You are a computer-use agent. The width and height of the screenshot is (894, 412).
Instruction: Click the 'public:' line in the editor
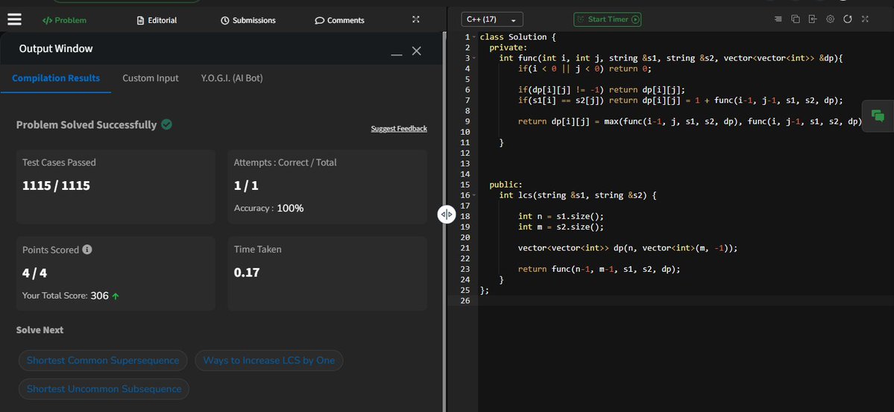(x=506, y=185)
